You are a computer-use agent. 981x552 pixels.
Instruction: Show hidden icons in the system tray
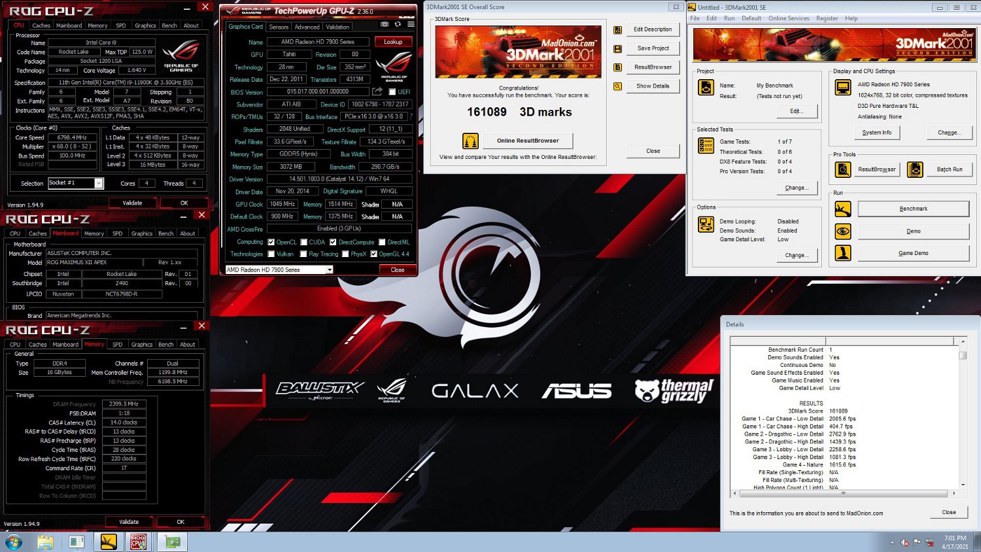pyautogui.click(x=892, y=542)
